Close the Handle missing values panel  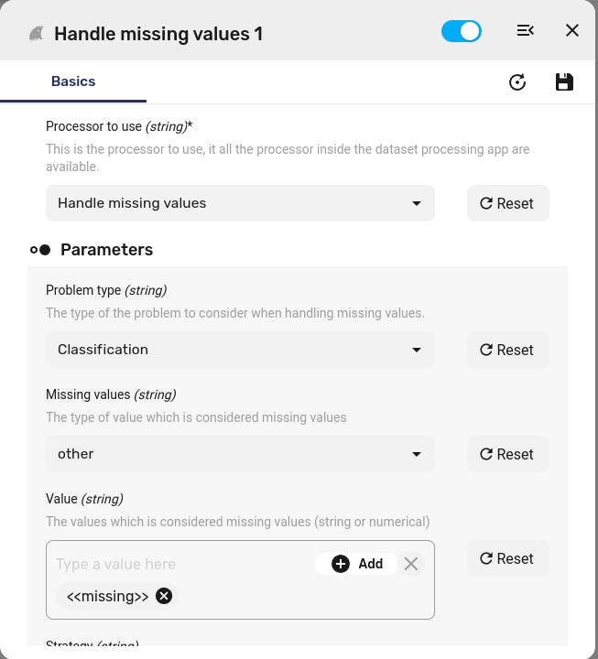(x=572, y=30)
